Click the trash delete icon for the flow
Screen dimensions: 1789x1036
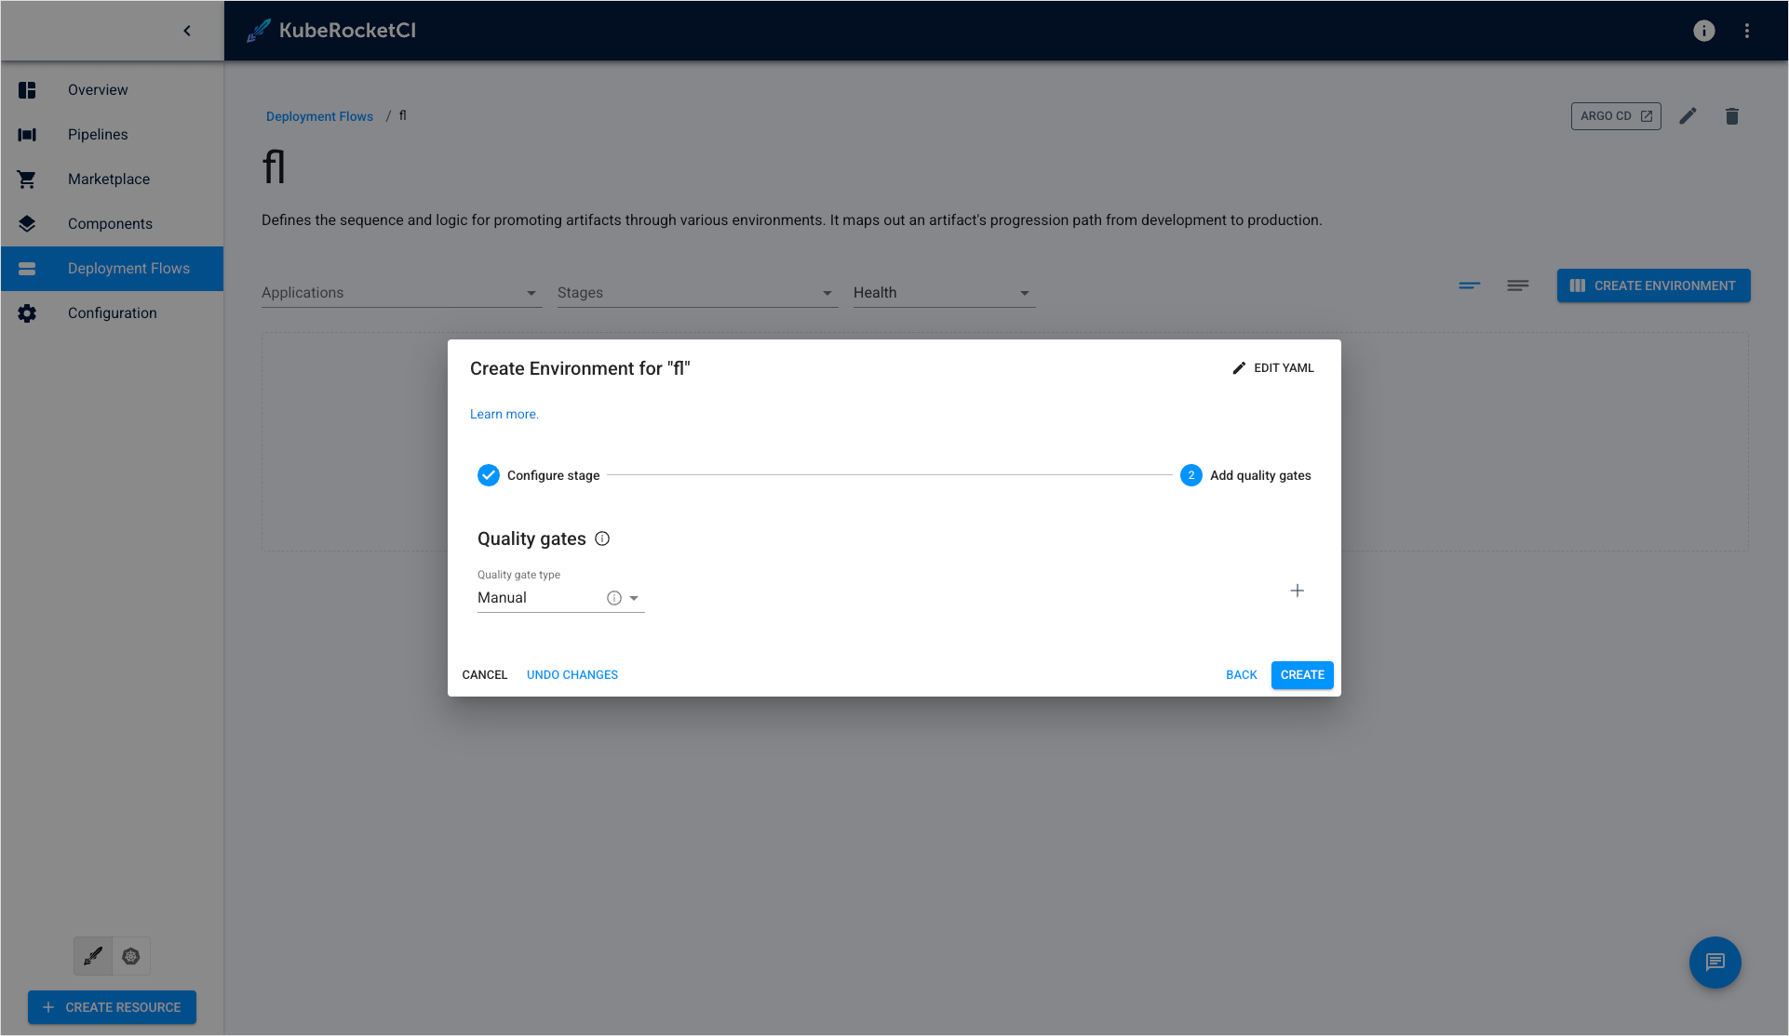1731,116
